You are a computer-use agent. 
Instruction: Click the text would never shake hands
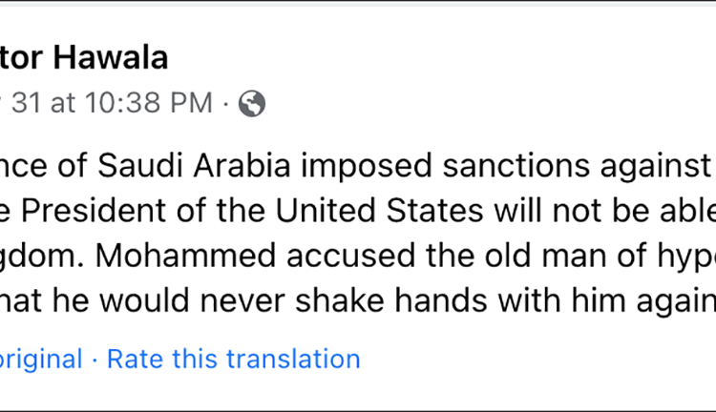[x=294, y=300]
